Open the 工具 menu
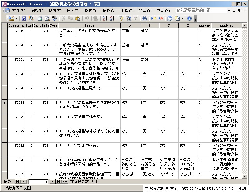 pyautogui.click(x=127, y=11)
